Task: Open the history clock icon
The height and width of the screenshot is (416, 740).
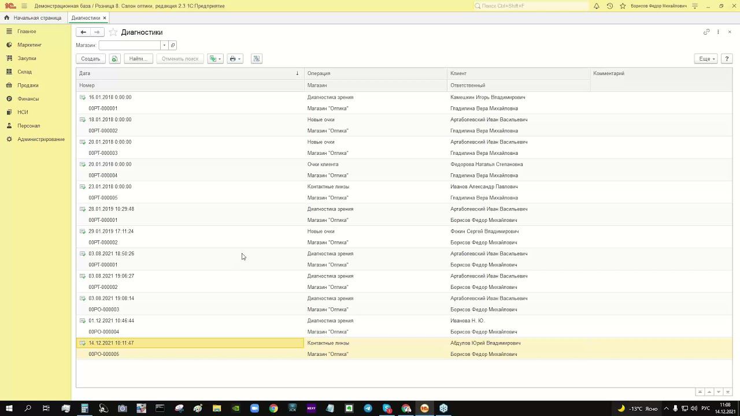Action: tap(610, 6)
